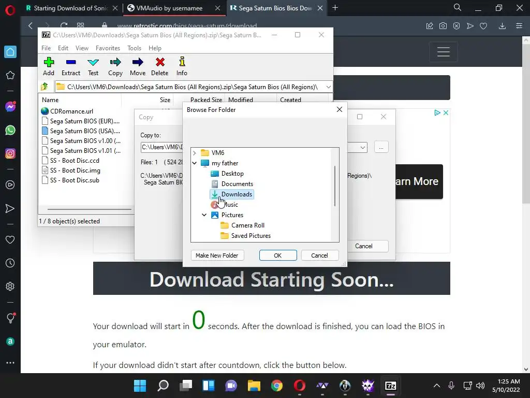The height and width of the screenshot is (398, 530).
Task: Click the Extract tool in 7-Zip
Action: click(71, 66)
